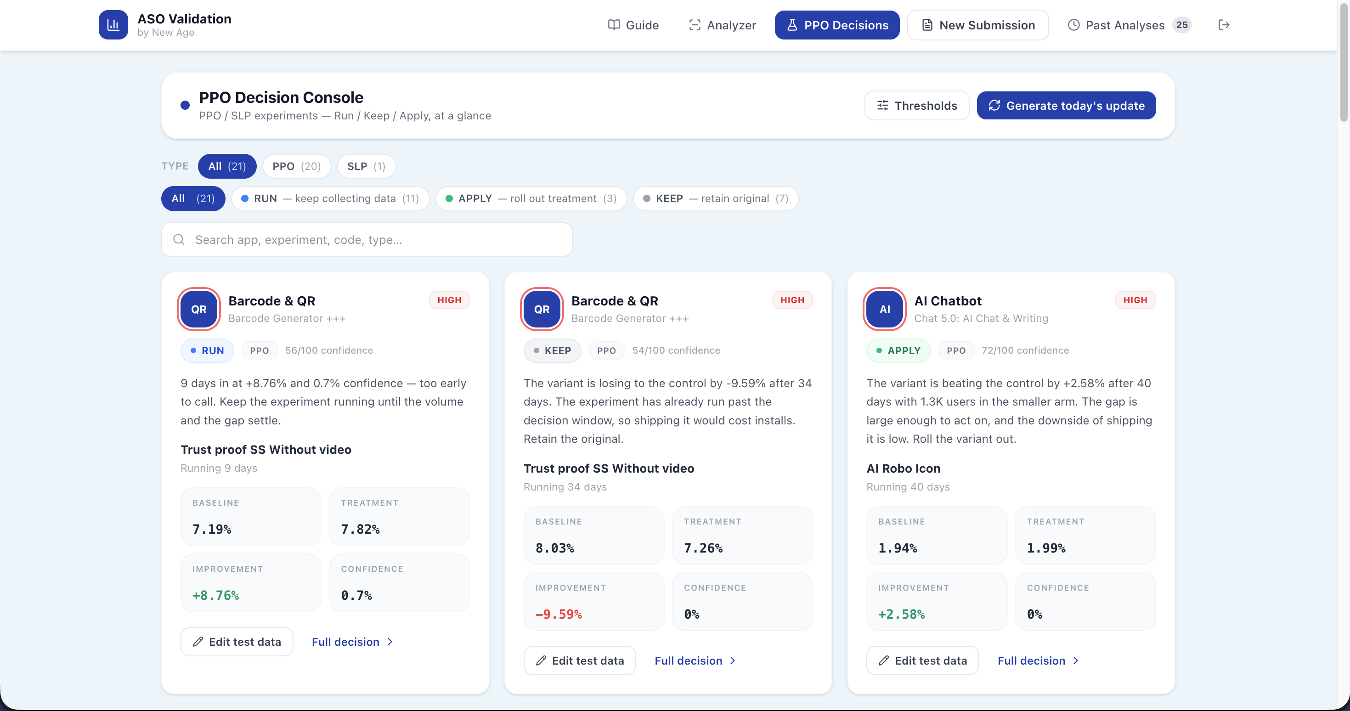Click the search magnifier icon

[x=179, y=239]
